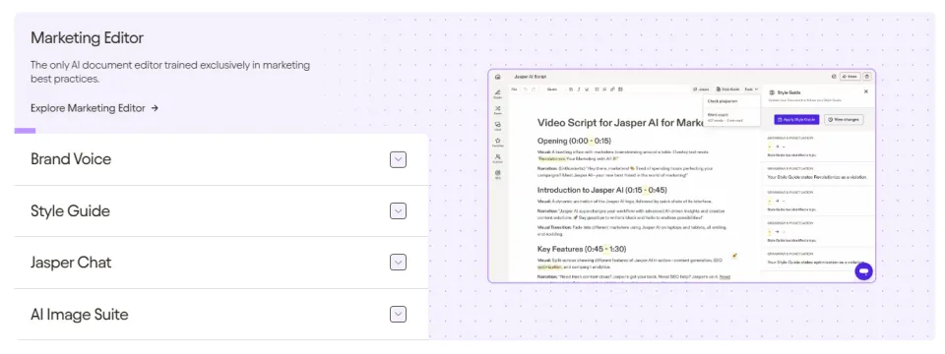Expand the Brand Voice section chevron
This screenshot has height=354, width=945.
tap(398, 159)
